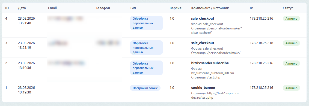The image size is (309, 106).
Task: Click the Настройки cookie badge
Action: click(x=145, y=88)
